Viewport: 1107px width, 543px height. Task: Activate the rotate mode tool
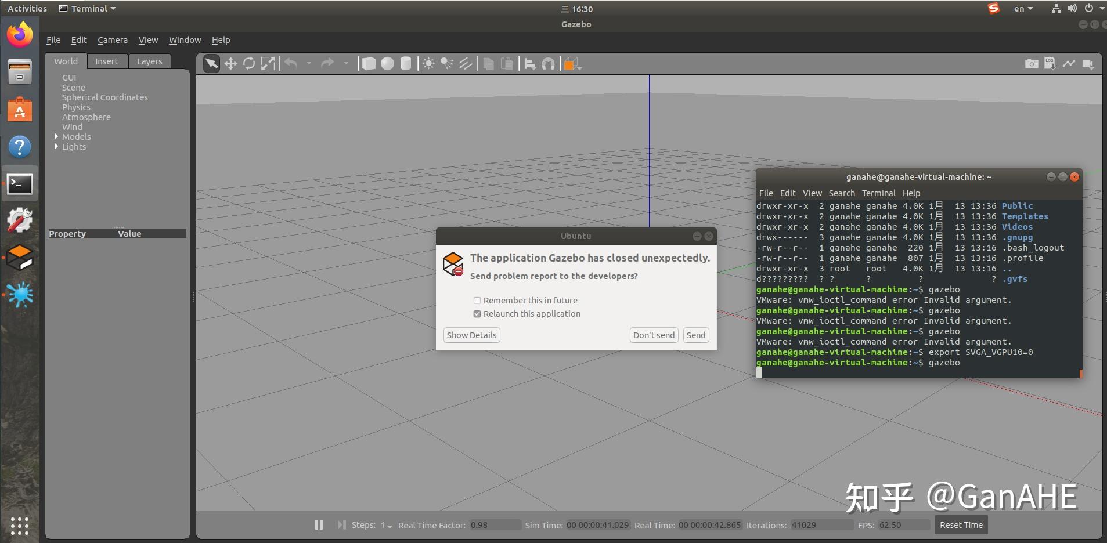[249, 64]
